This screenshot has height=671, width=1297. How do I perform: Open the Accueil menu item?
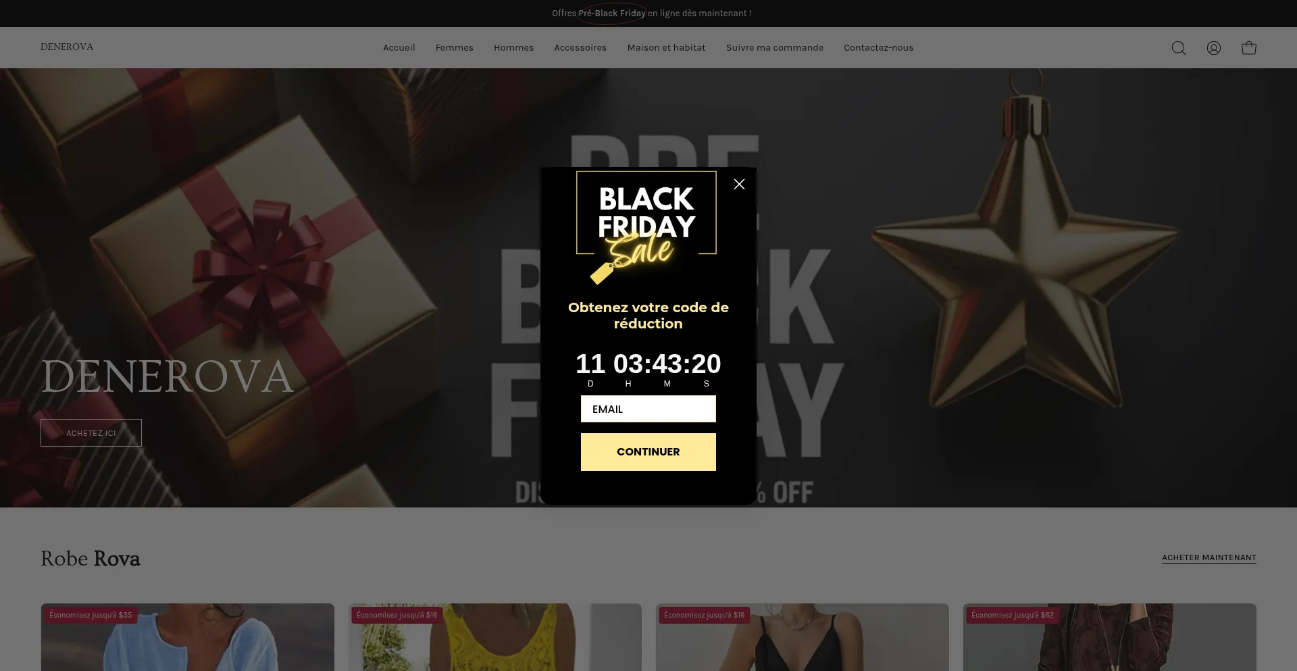pyautogui.click(x=399, y=48)
